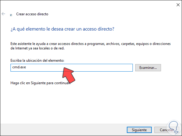Focus the empty part of the location text box
The image size is (182, 136).
click(x=99, y=68)
